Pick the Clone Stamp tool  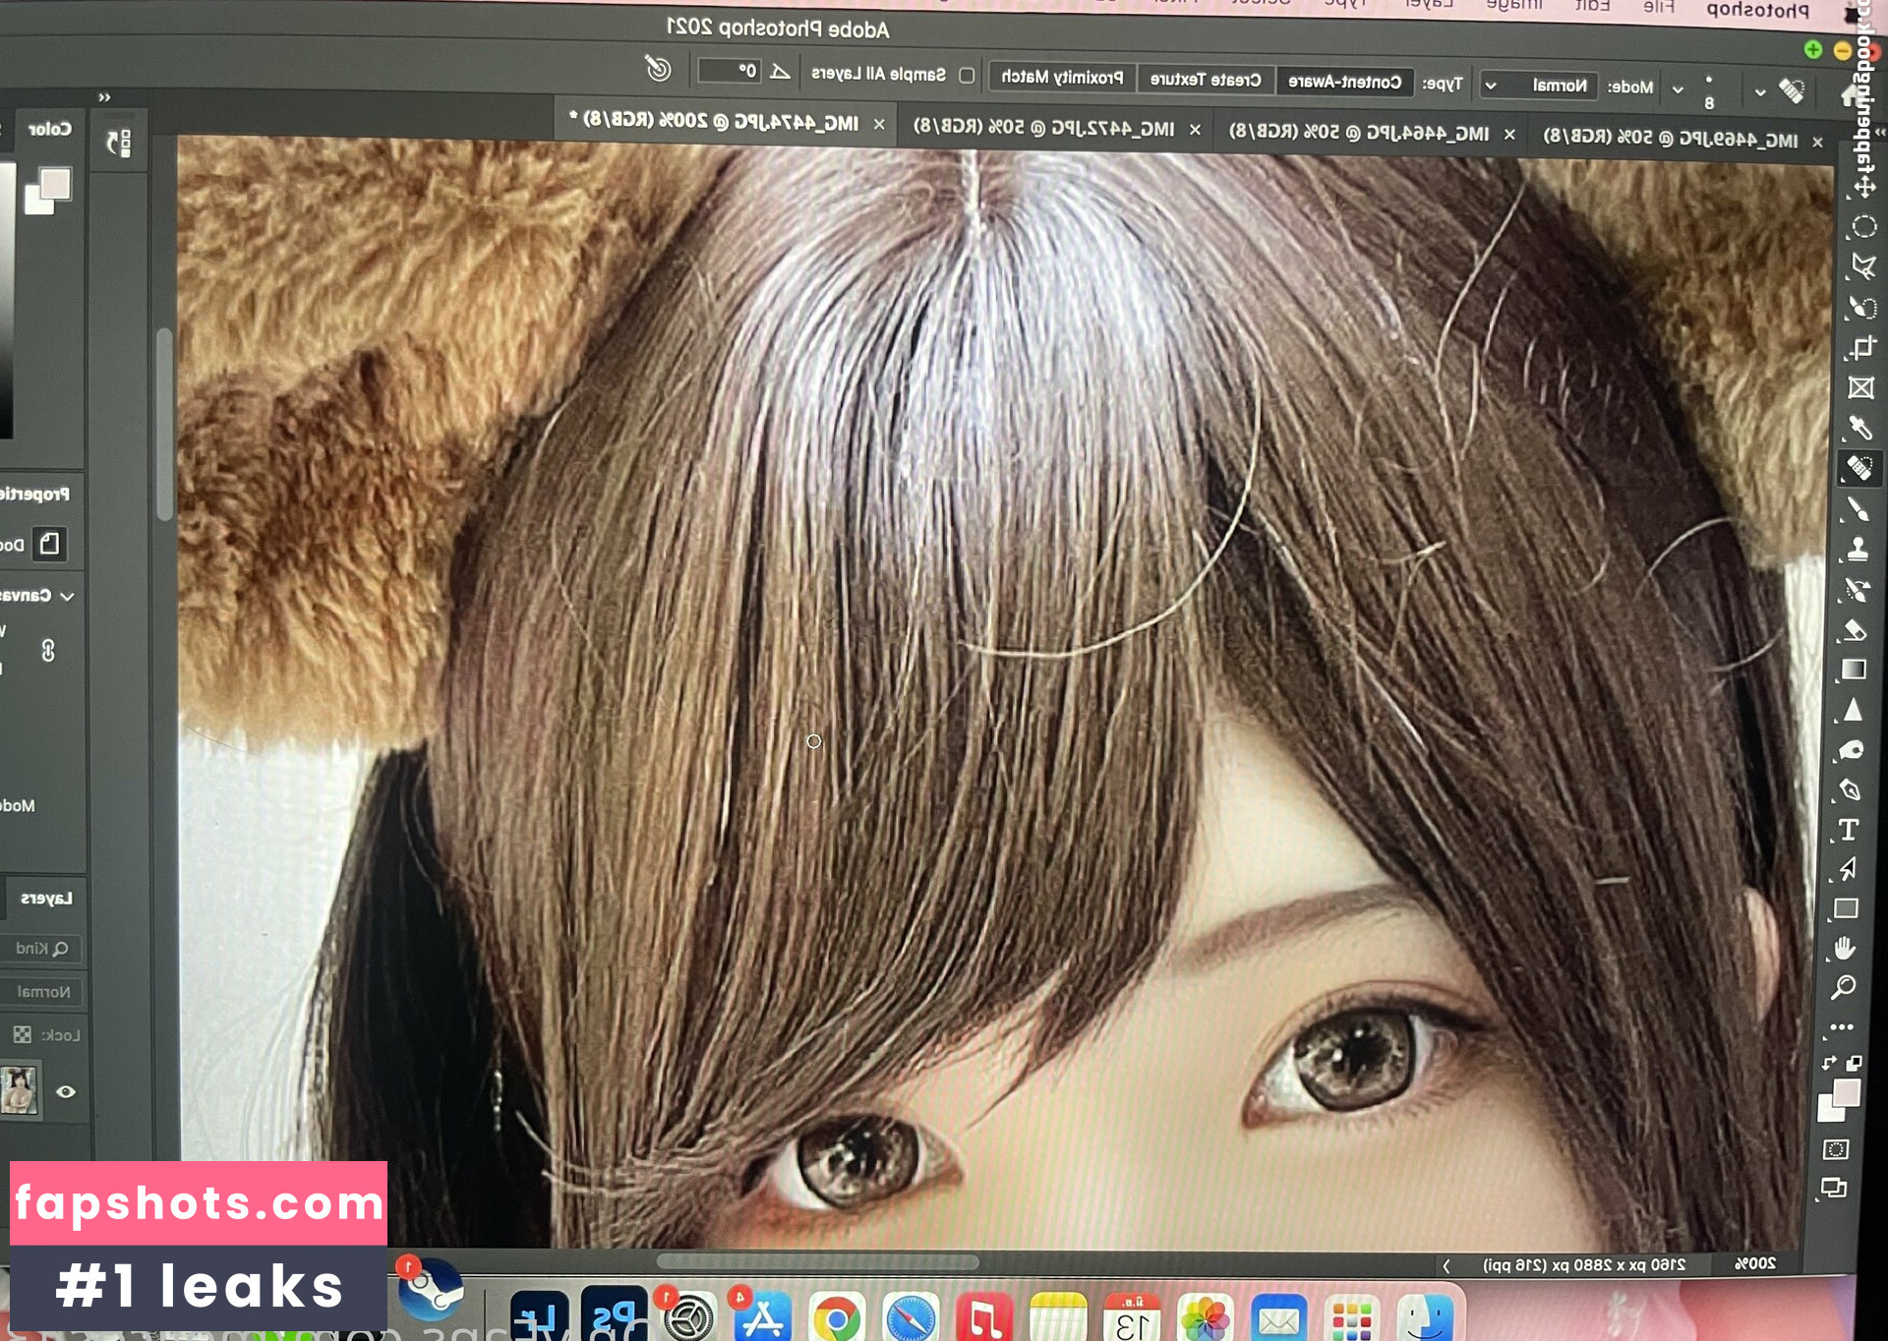click(x=1858, y=549)
